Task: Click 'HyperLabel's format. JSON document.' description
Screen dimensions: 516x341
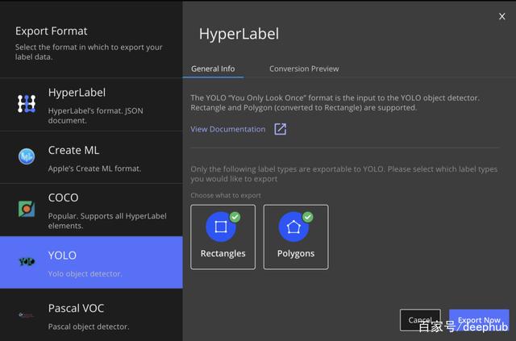Action: [x=95, y=115]
